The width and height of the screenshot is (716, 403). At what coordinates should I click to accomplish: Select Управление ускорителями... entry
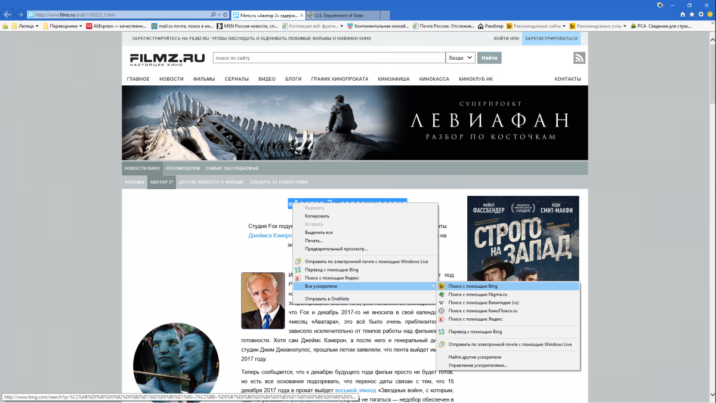click(x=508, y=365)
